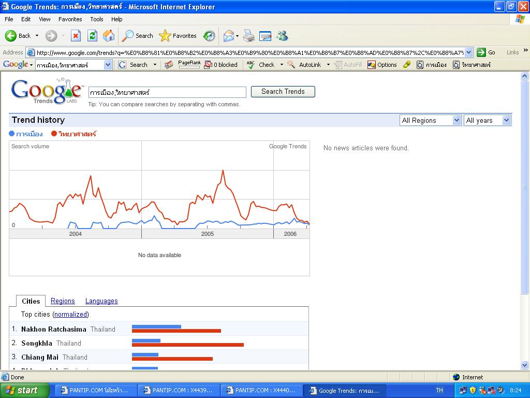Image resolution: width=530 pixels, height=398 pixels.
Task: Open the address bar dropdown arrow
Action: (469, 52)
